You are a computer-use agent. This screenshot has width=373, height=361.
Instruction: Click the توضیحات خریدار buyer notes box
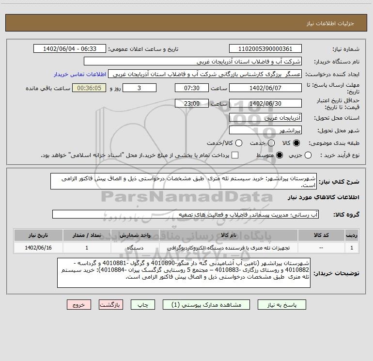184,273
